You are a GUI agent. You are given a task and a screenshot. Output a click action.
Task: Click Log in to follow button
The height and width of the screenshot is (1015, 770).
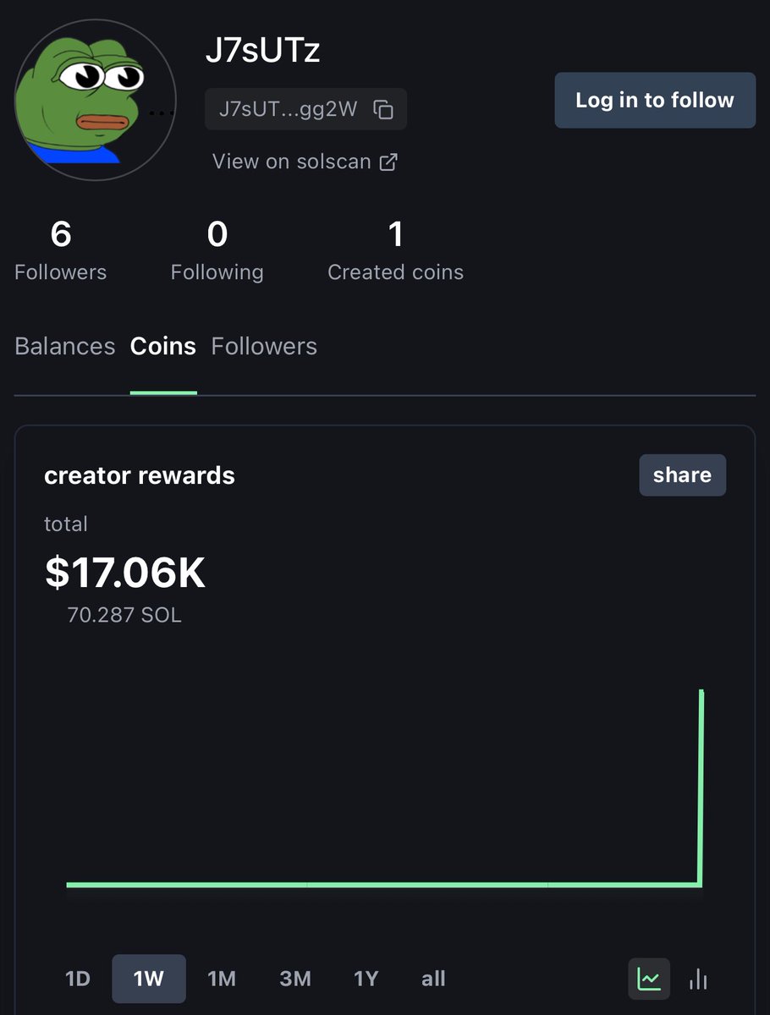(655, 100)
